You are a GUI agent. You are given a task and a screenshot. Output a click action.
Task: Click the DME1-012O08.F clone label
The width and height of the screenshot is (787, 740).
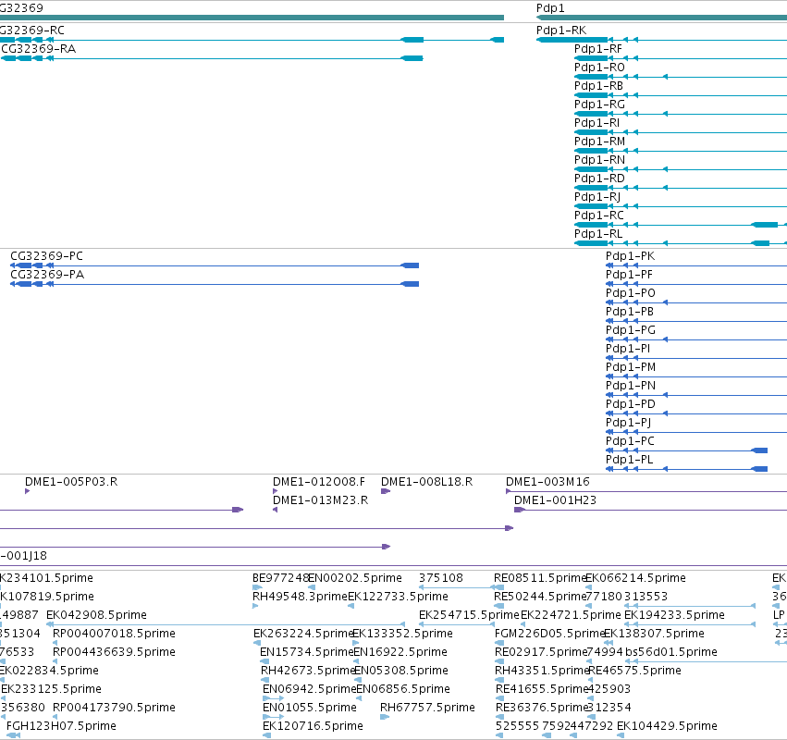coord(319,482)
